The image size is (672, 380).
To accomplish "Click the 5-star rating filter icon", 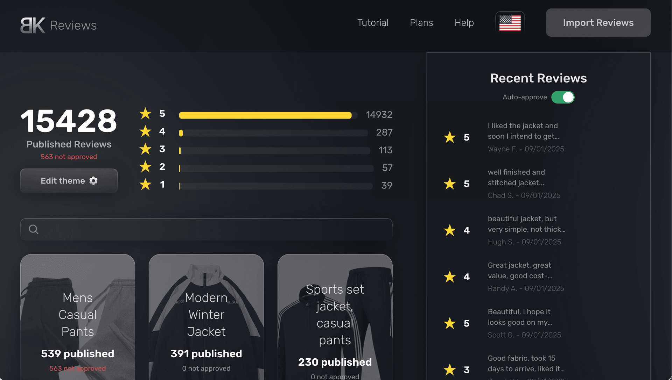I will (x=146, y=114).
